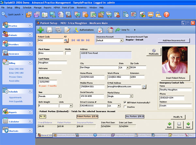Click the magnifying glass next to Patient Code
Viewport: 196px width, 145px height.
(66, 41)
